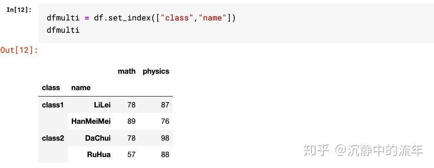Select the Out[12] output prompt
434x168 pixels.
[19, 50]
